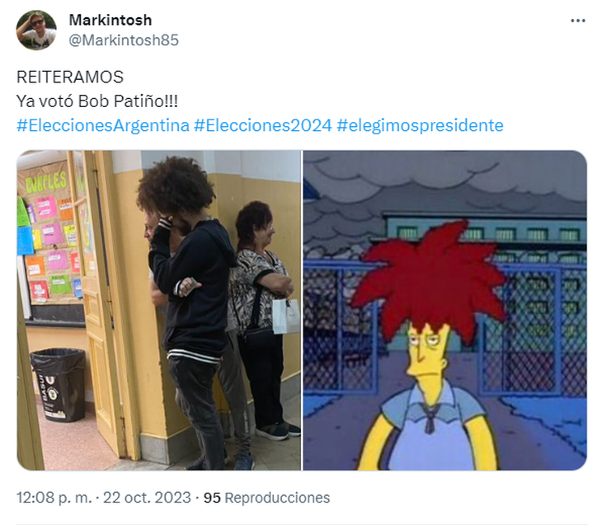Click the Reproducciones label text
This screenshot has width=602, height=529.
[x=277, y=498]
